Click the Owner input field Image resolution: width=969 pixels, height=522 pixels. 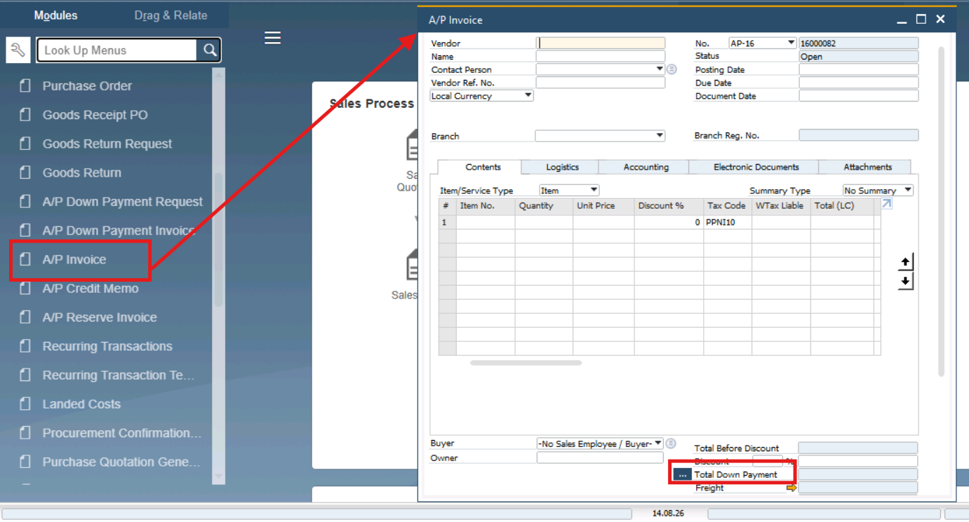(600, 458)
